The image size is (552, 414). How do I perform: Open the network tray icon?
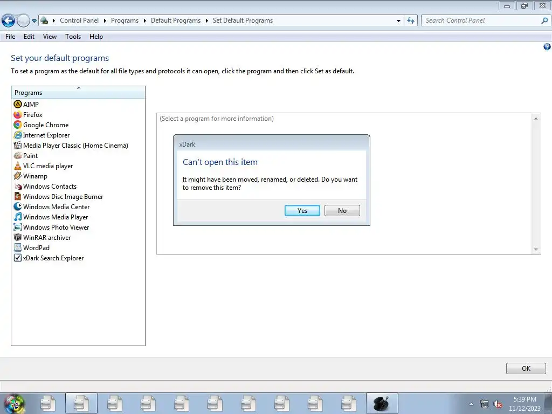coord(485,404)
